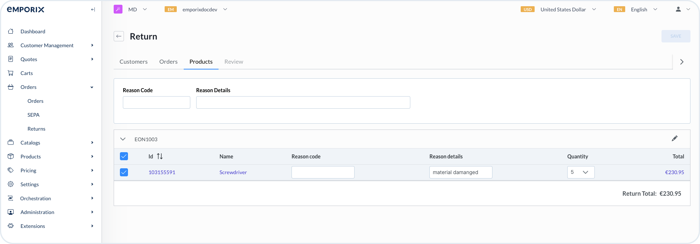Collapse the sidebar with the arrow icon
The width and height of the screenshot is (700, 244).
coord(93,10)
